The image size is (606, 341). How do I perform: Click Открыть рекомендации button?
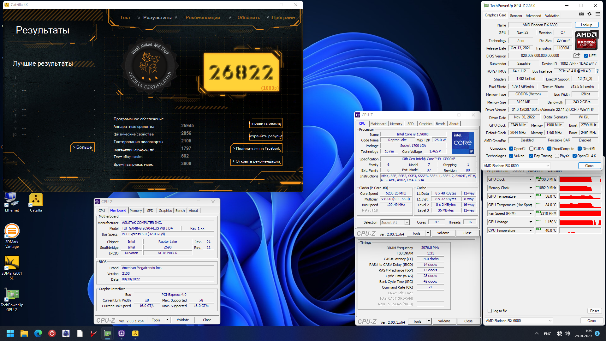pyautogui.click(x=256, y=161)
